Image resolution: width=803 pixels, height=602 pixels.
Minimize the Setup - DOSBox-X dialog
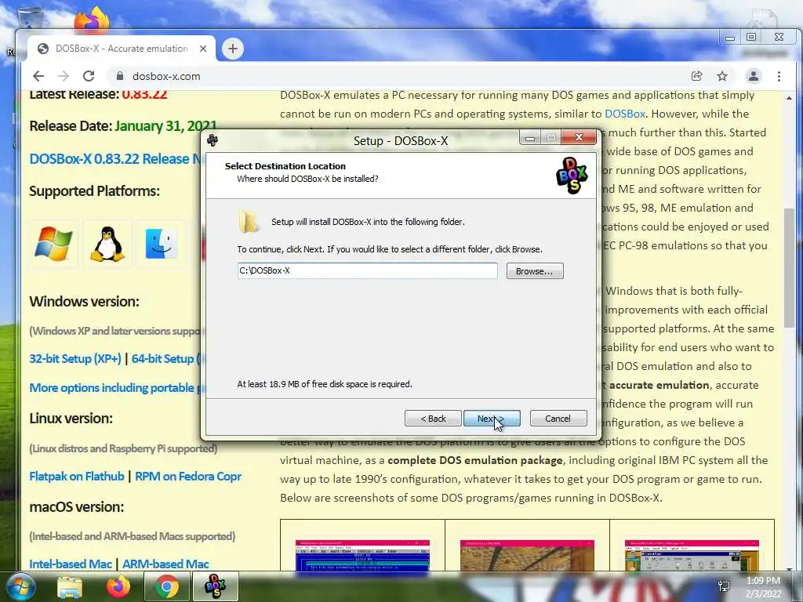point(530,137)
